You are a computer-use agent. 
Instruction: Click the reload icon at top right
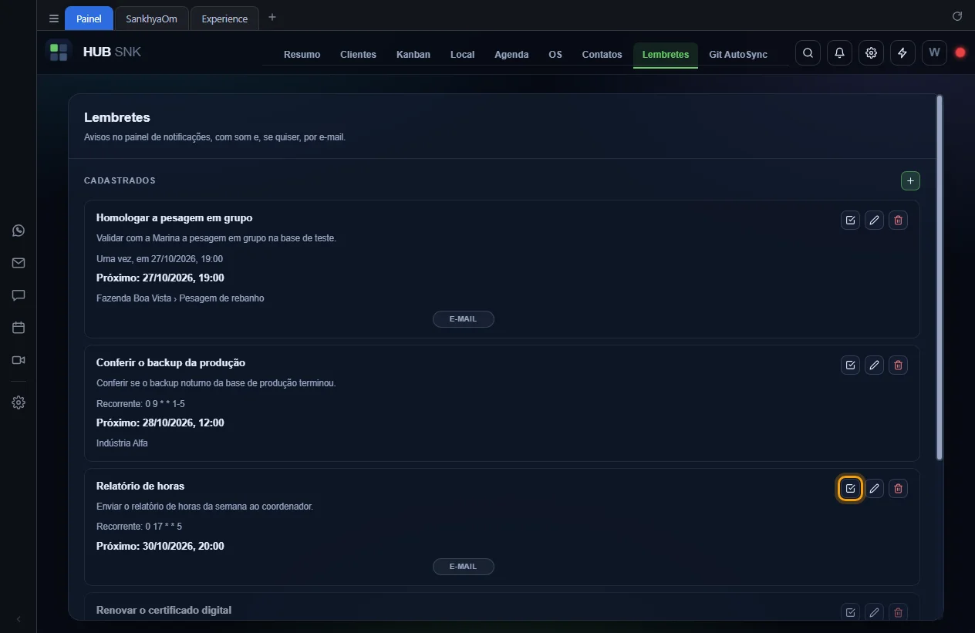957,16
